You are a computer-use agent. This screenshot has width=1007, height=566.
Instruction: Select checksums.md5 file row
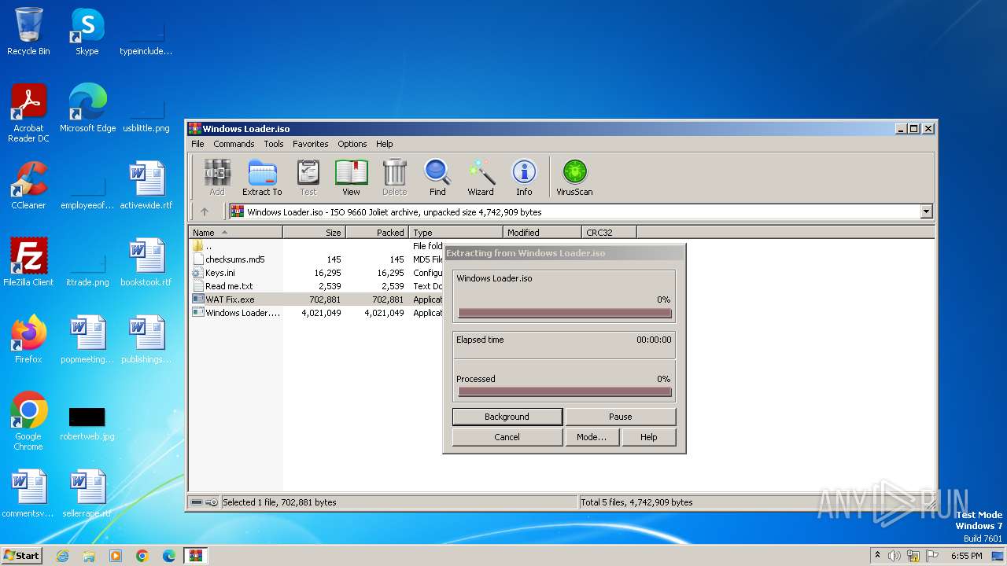coord(316,259)
